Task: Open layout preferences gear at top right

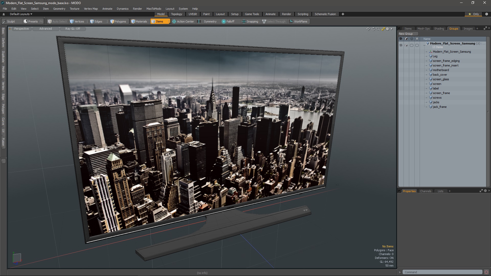Action: click(487, 14)
